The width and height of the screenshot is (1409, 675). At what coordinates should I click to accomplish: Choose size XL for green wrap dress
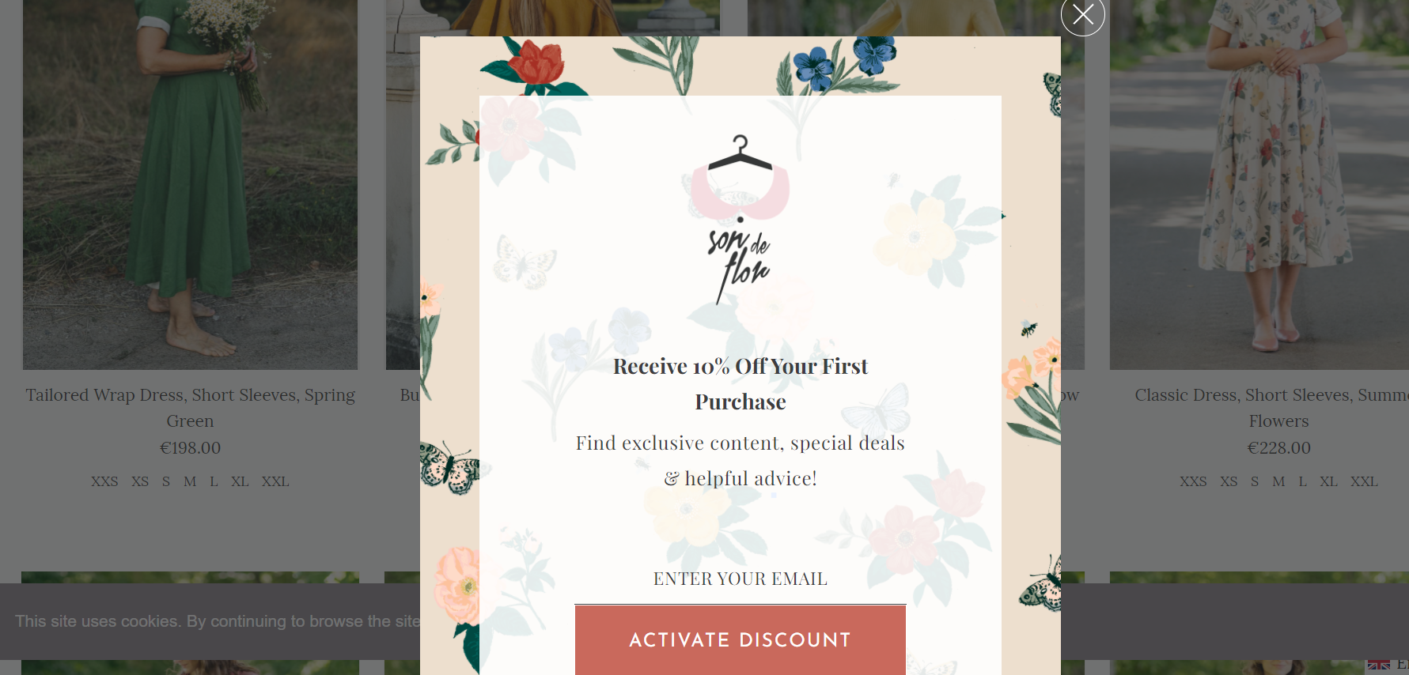240,481
